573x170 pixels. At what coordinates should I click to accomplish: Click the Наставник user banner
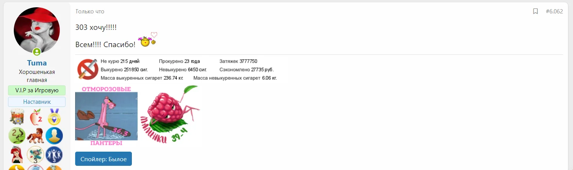37,102
